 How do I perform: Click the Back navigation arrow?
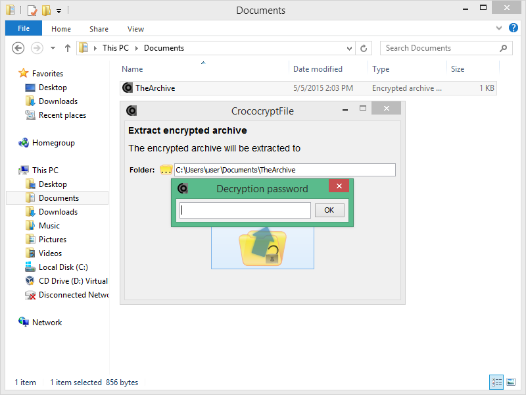coord(18,48)
